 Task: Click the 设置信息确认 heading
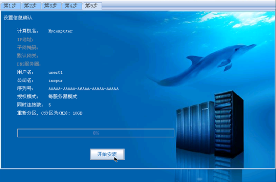pyautogui.click(x=18, y=18)
